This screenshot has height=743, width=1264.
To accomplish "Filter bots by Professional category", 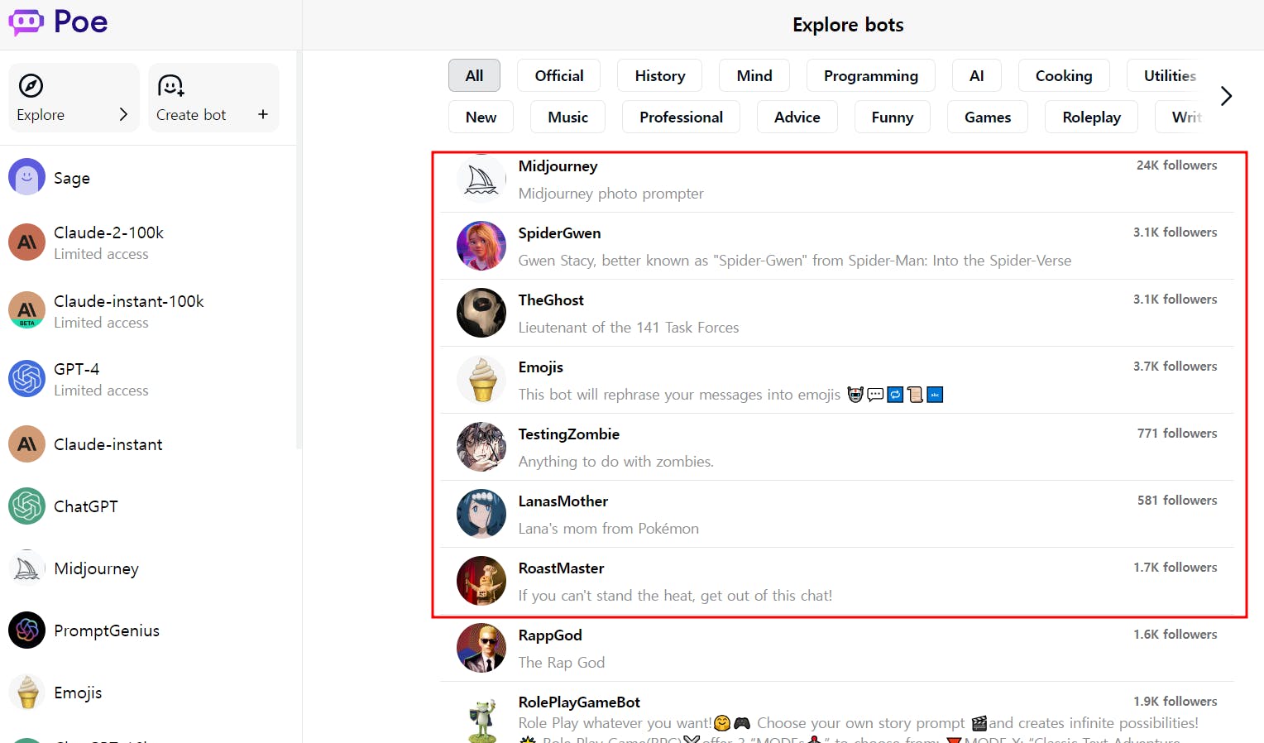I will click(681, 117).
